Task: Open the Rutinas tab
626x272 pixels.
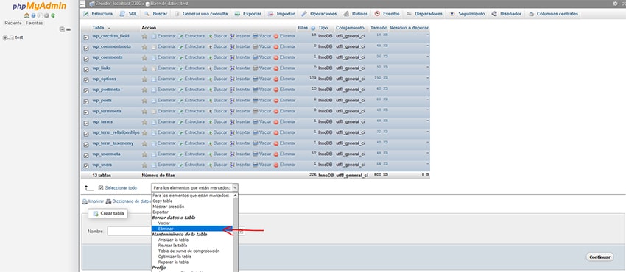Action: [356, 14]
